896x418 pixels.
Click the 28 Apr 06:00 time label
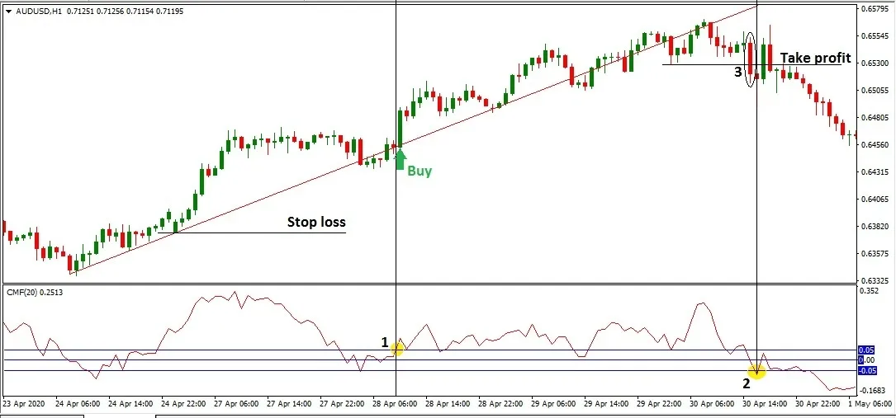coord(396,403)
